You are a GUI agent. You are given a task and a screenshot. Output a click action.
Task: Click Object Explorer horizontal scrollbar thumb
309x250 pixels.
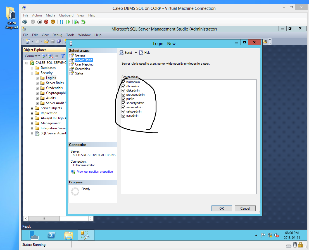pyautogui.click(x=44, y=218)
